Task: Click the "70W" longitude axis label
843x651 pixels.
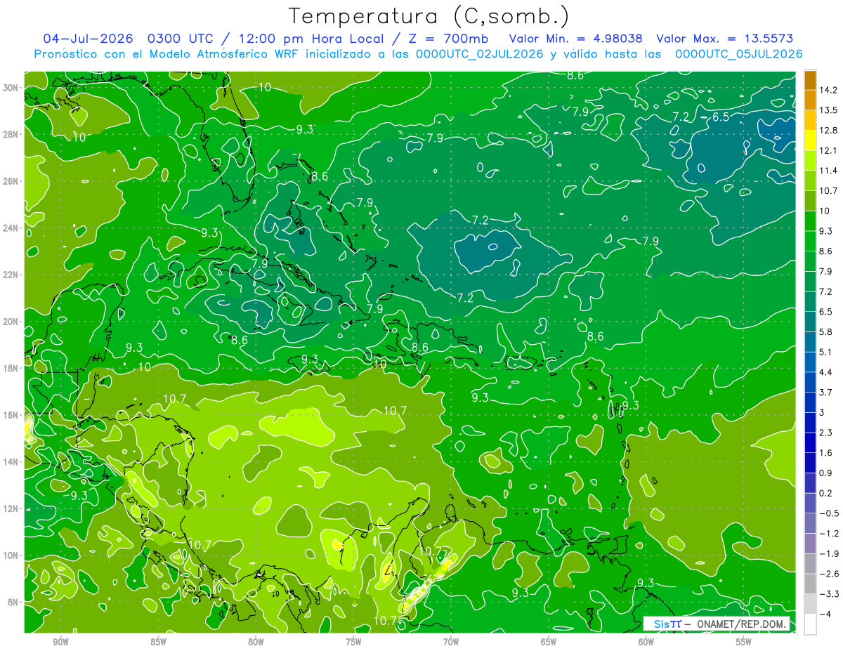Action: click(x=451, y=642)
